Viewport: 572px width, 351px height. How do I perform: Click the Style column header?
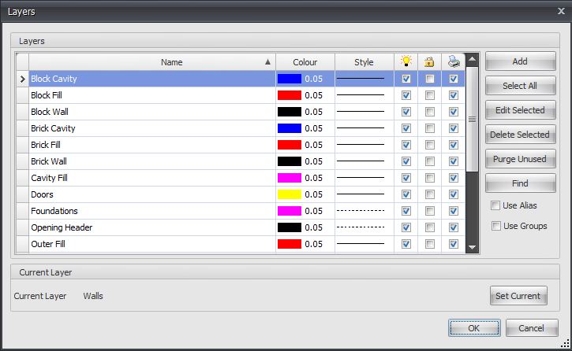coord(365,62)
